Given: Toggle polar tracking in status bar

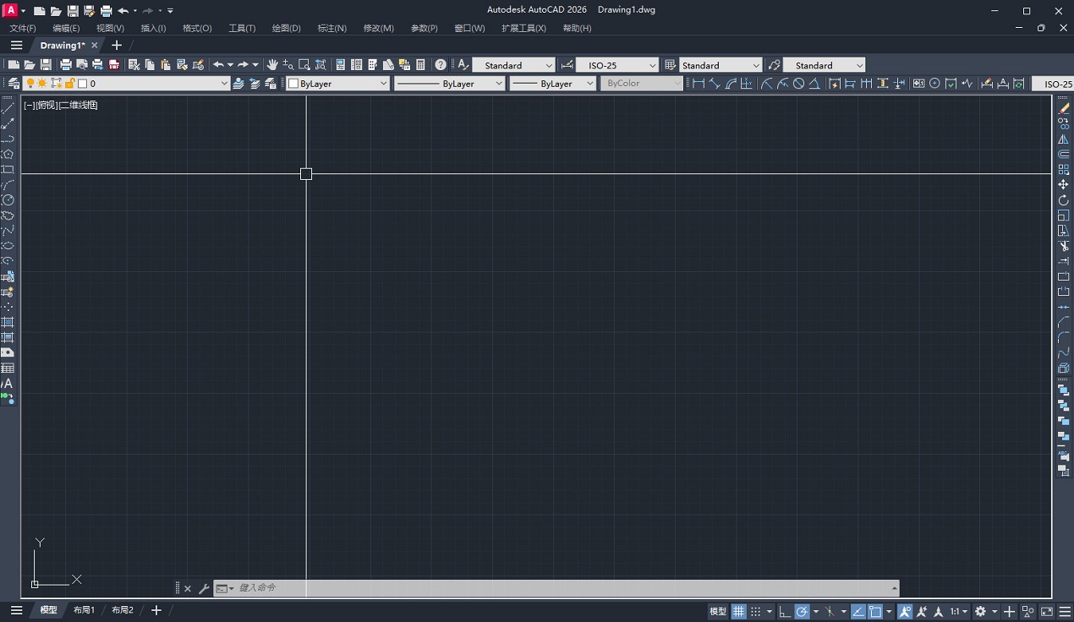Looking at the screenshot, I should [x=803, y=611].
